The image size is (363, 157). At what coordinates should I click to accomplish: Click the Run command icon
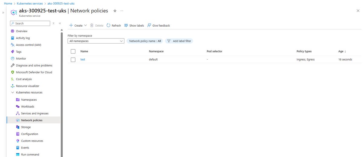pos(18,155)
